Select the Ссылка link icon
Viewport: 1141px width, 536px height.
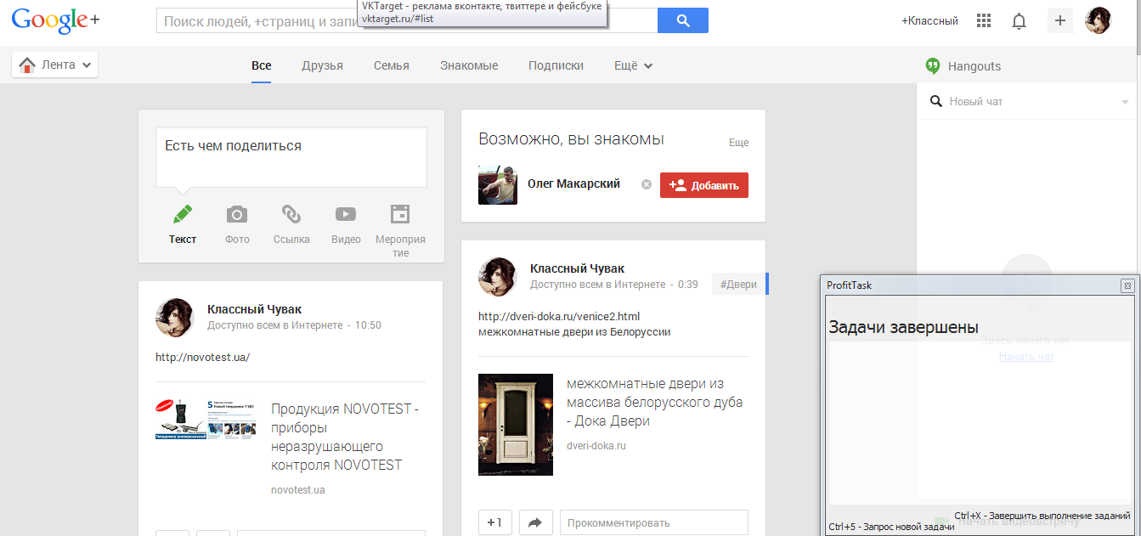point(291,214)
